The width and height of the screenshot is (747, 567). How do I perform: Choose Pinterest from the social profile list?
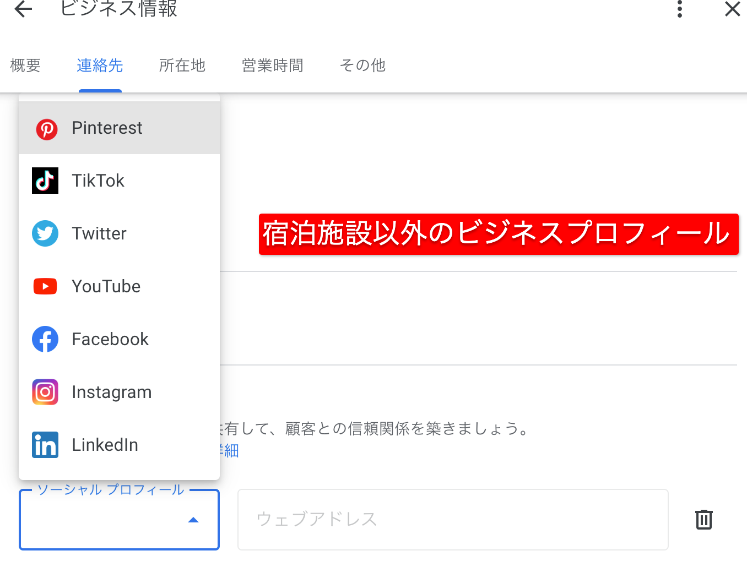tap(119, 128)
